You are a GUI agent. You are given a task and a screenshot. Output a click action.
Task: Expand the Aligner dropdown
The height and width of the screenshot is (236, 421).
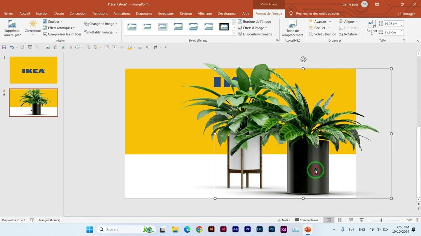tap(348, 22)
